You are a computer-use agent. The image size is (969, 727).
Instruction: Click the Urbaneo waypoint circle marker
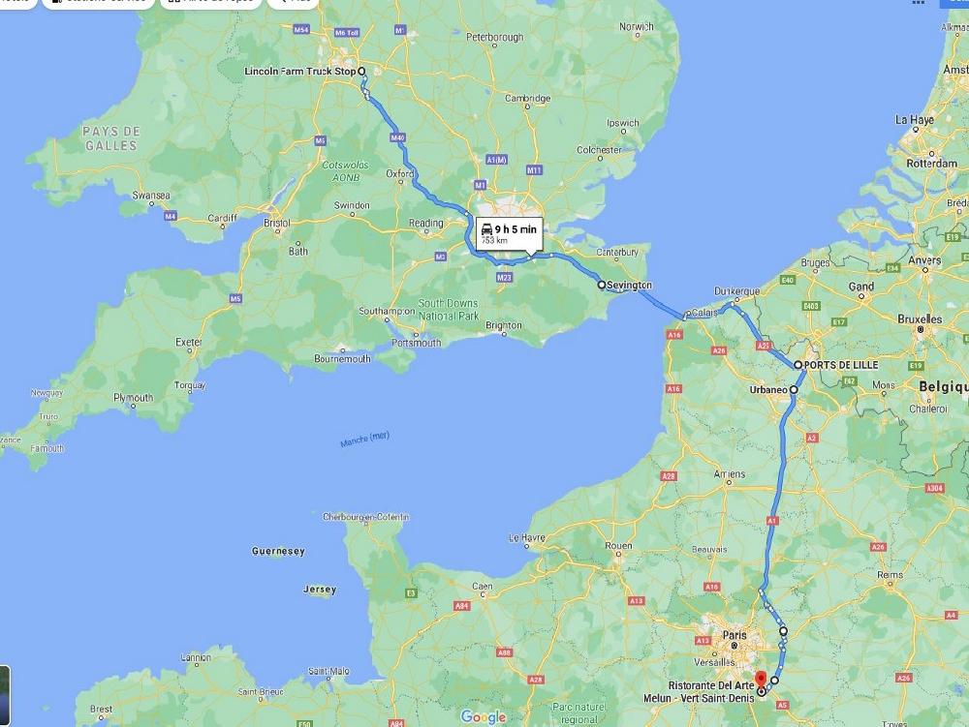pos(794,389)
